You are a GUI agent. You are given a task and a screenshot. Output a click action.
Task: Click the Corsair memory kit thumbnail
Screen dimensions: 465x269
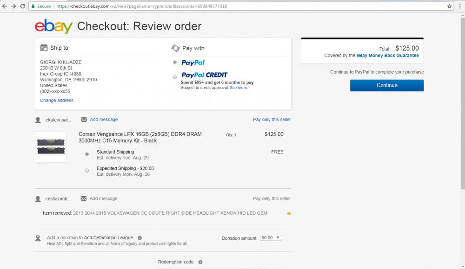pyautogui.click(x=51, y=147)
